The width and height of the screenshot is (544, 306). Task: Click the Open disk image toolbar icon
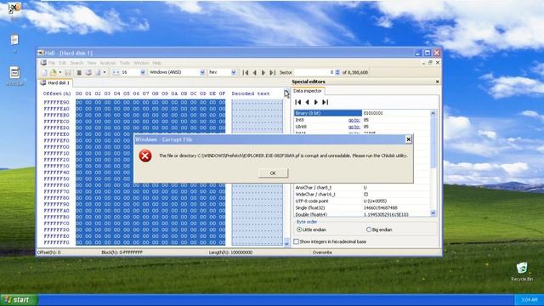click(98, 72)
